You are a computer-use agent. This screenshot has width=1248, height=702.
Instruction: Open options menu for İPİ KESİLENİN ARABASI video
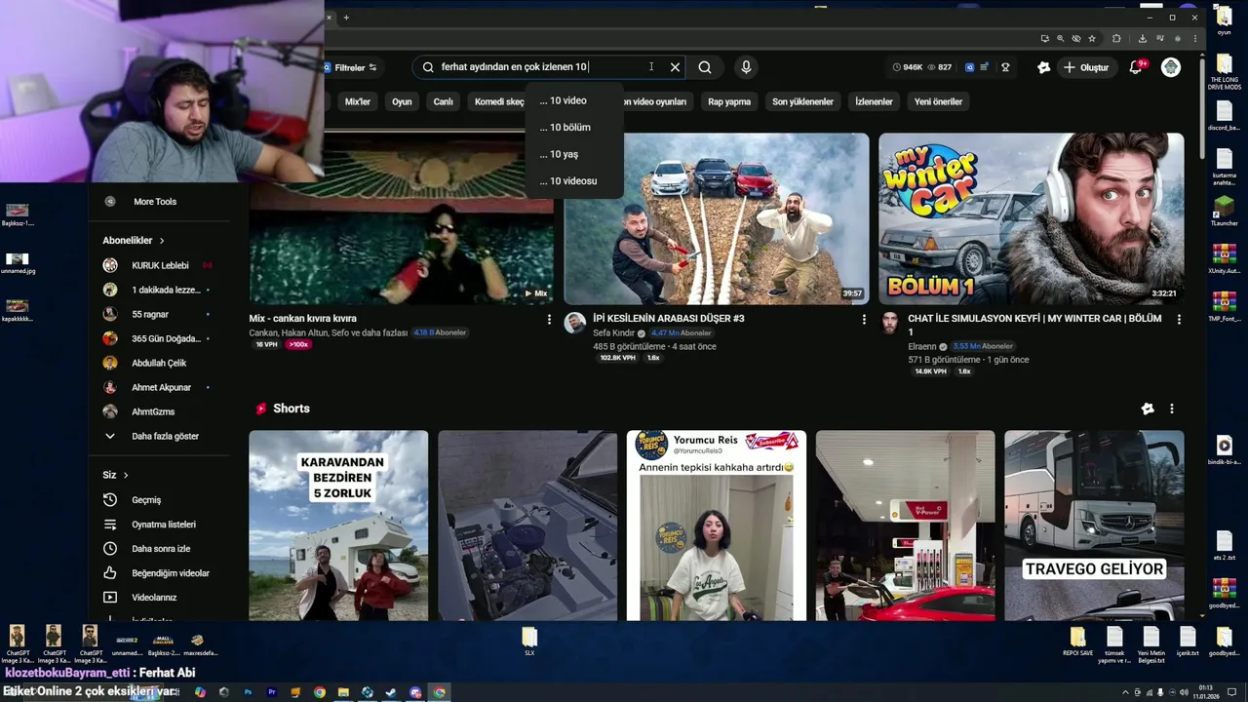[864, 319]
